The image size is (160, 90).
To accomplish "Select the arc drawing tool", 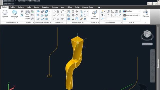I will (62, 11).
